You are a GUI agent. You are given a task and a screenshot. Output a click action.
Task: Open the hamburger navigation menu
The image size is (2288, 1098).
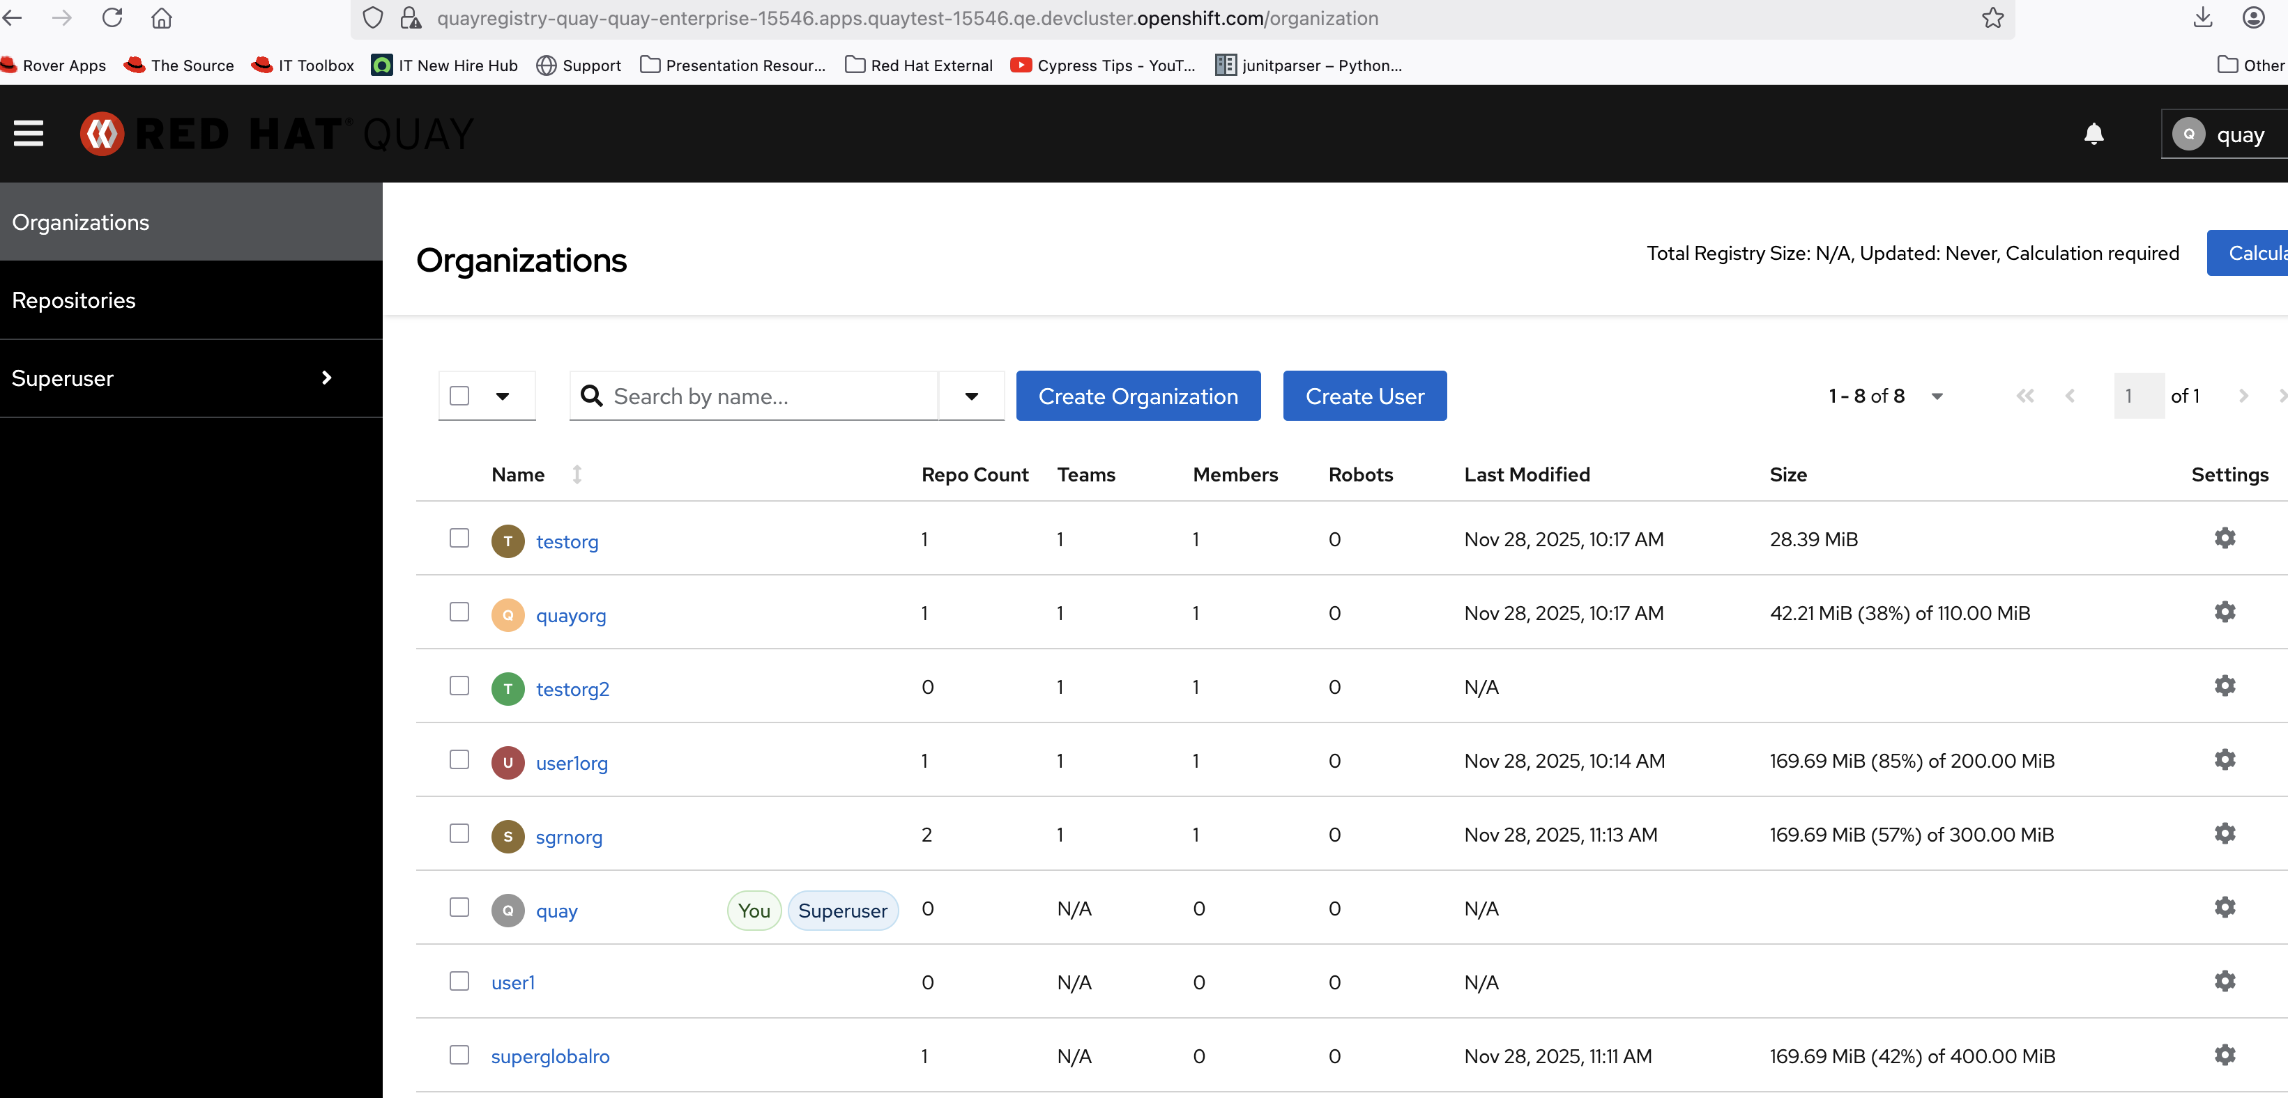click(29, 134)
